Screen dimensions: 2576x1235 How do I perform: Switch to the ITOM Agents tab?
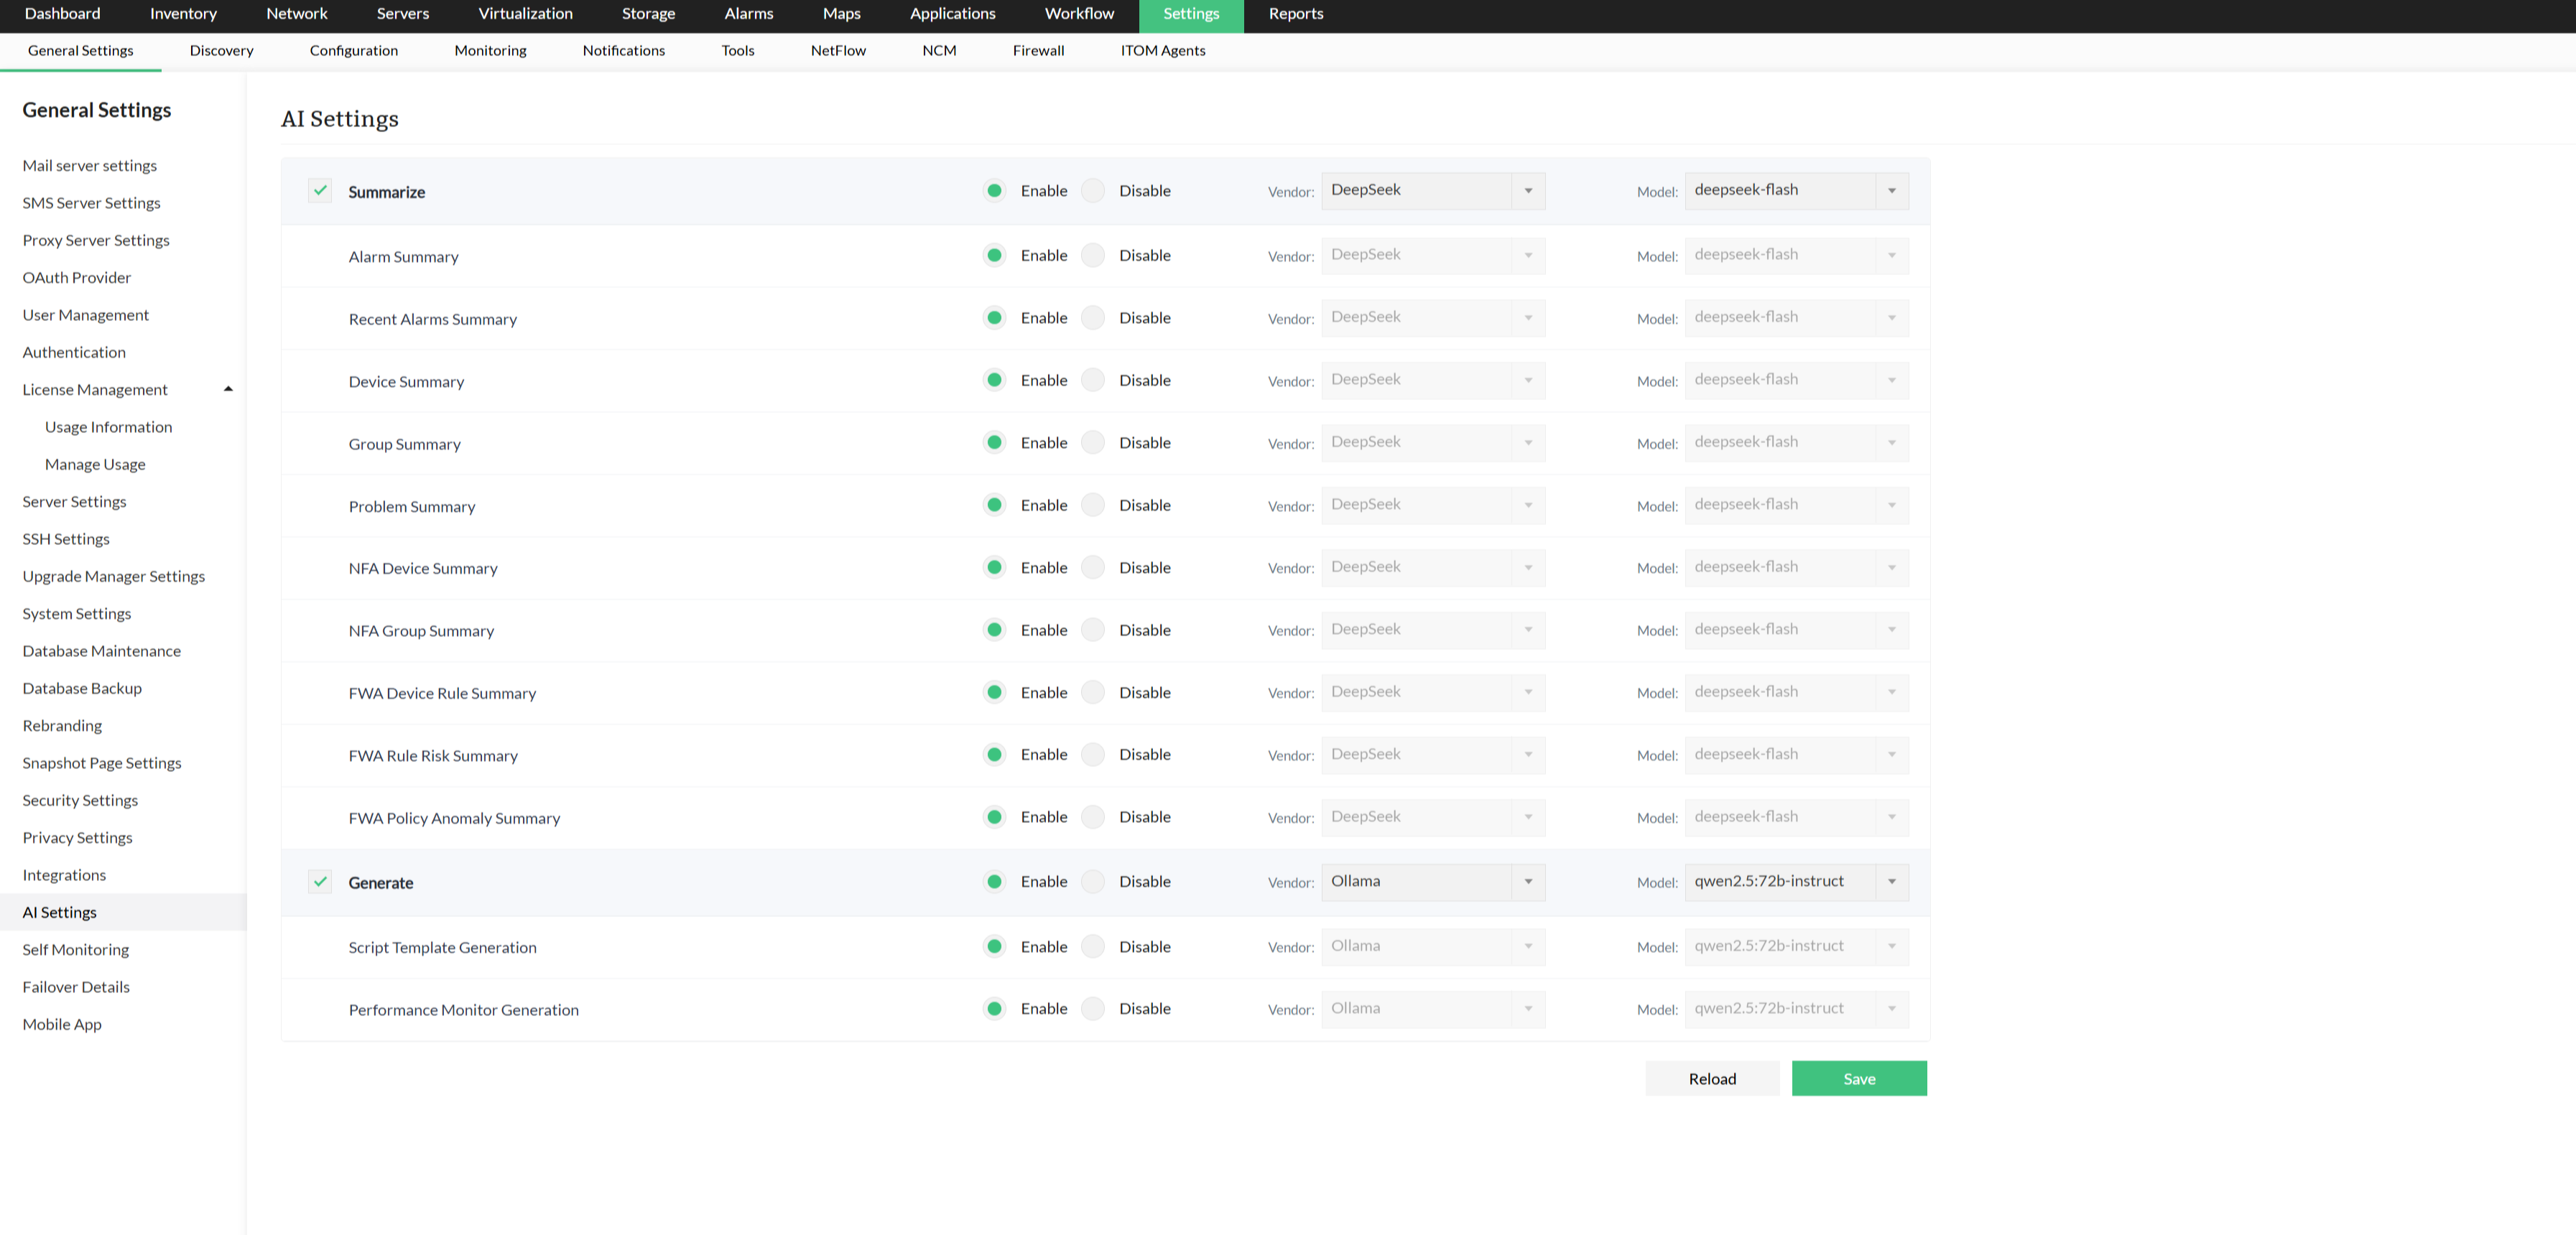1162,50
